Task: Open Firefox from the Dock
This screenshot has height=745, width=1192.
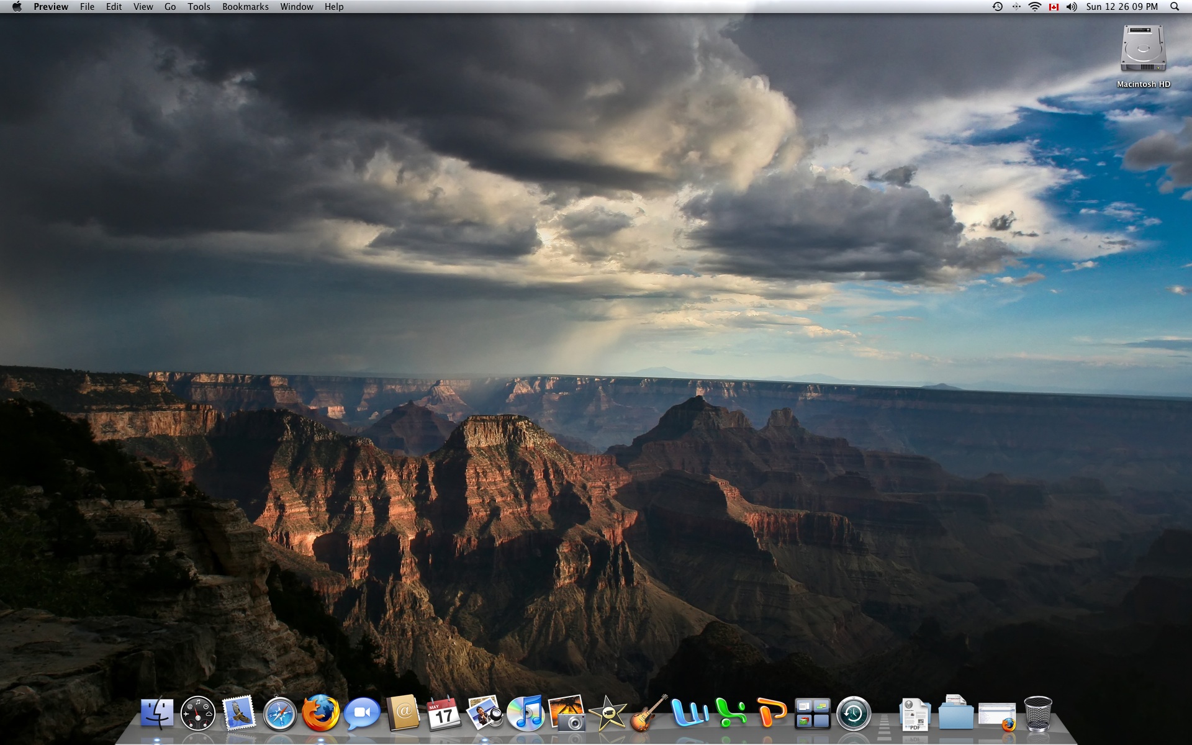Action: [x=321, y=713]
